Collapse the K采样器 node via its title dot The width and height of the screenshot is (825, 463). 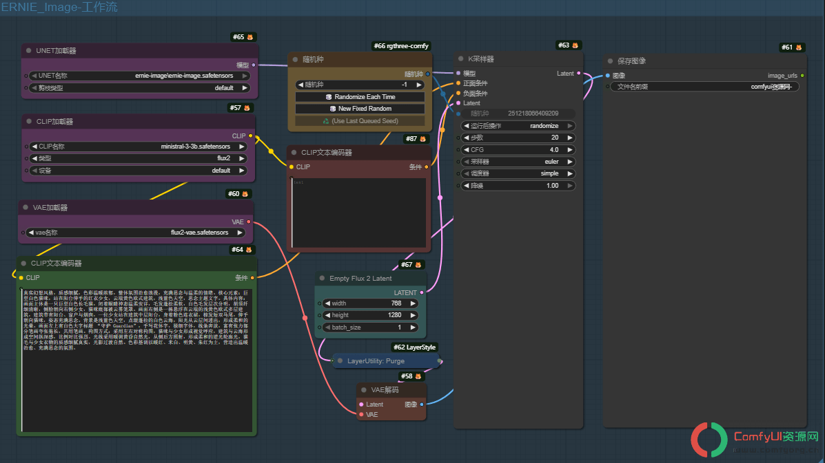[x=461, y=58]
